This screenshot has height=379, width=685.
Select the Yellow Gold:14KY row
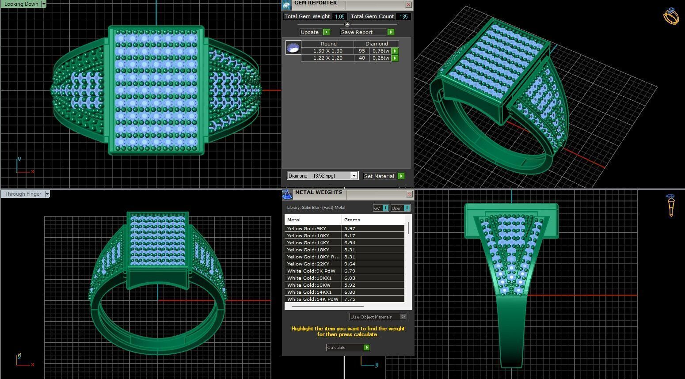coord(344,243)
